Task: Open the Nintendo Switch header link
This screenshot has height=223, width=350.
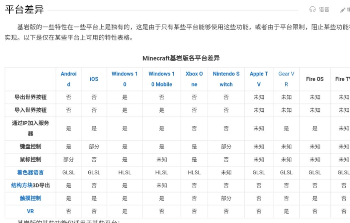Action: [x=226, y=79]
